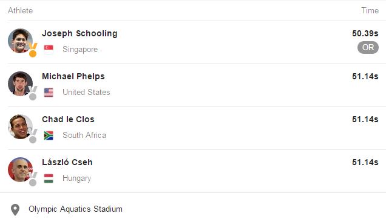Click the 50.39s winning time

click(x=365, y=33)
